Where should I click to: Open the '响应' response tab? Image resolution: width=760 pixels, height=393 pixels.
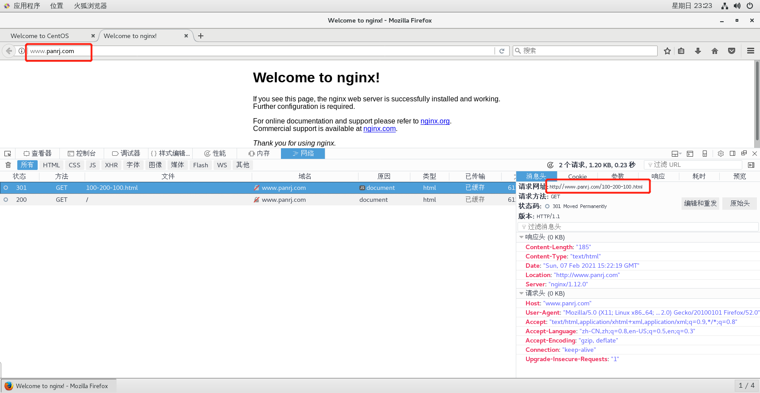pos(658,176)
